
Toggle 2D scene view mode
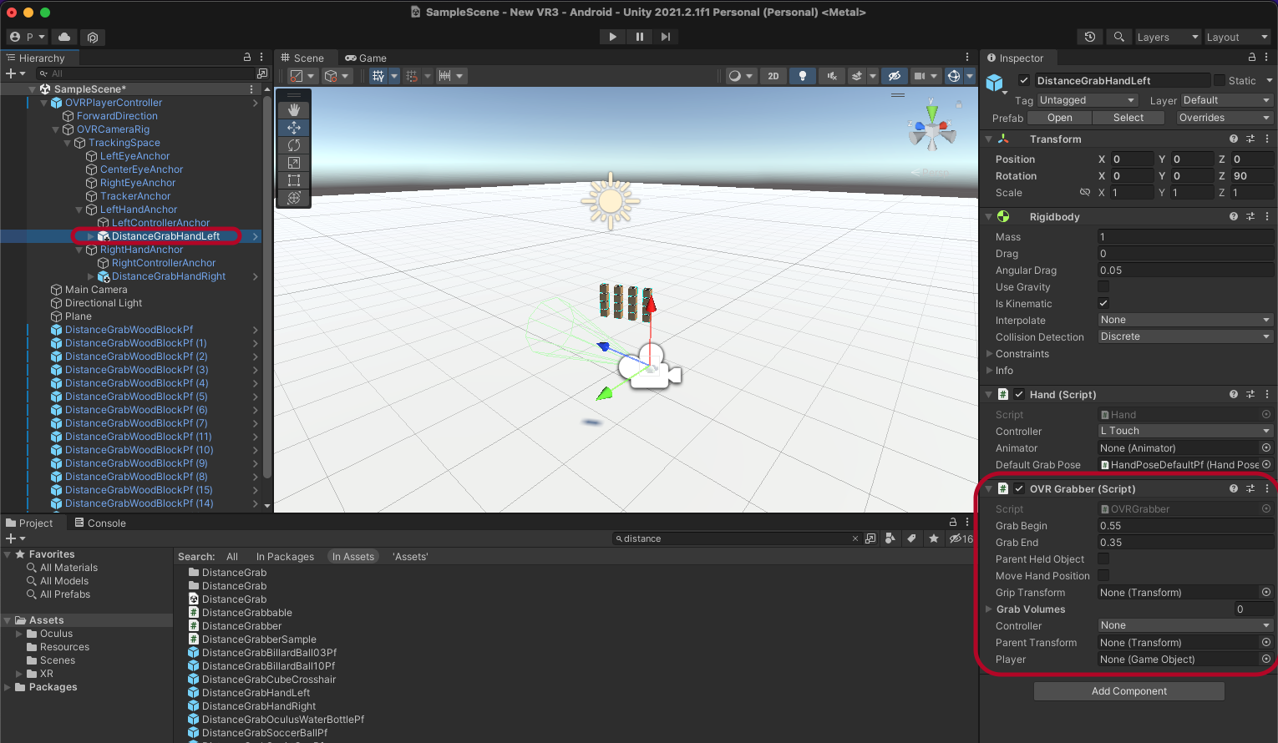click(x=773, y=76)
